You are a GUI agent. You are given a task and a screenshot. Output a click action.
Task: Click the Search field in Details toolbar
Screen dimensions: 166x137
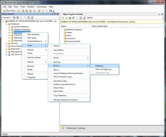point(124,18)
